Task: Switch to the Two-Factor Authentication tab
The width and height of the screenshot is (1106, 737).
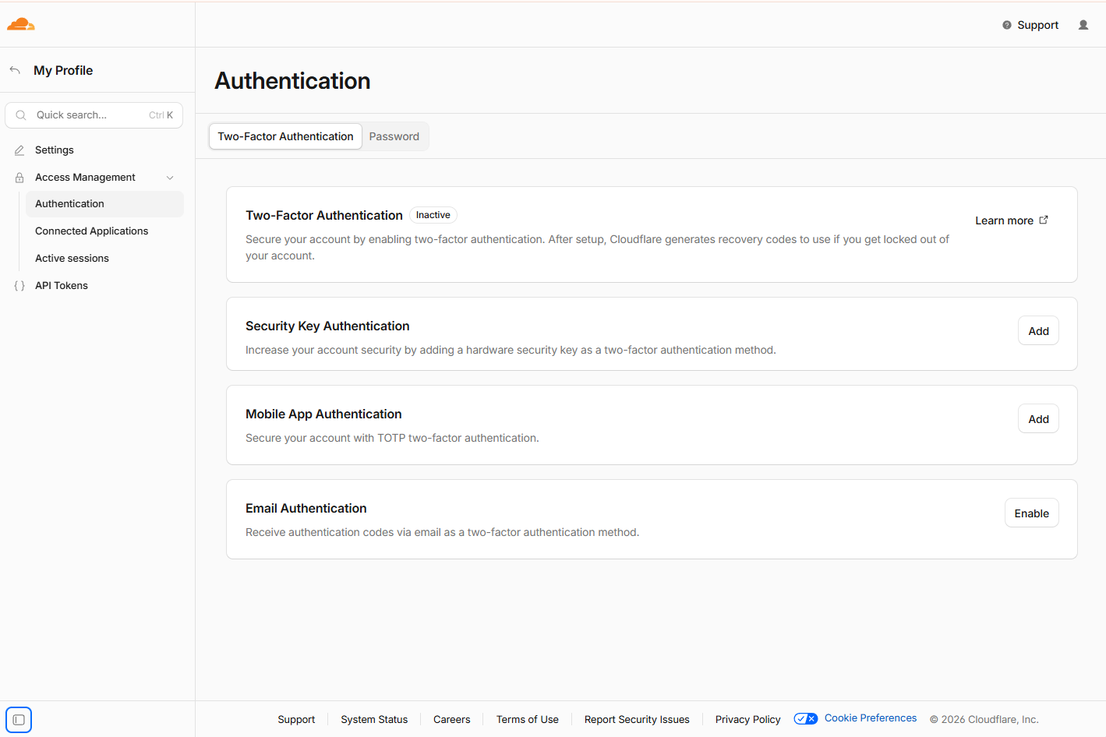Action: tap(285, 136)
